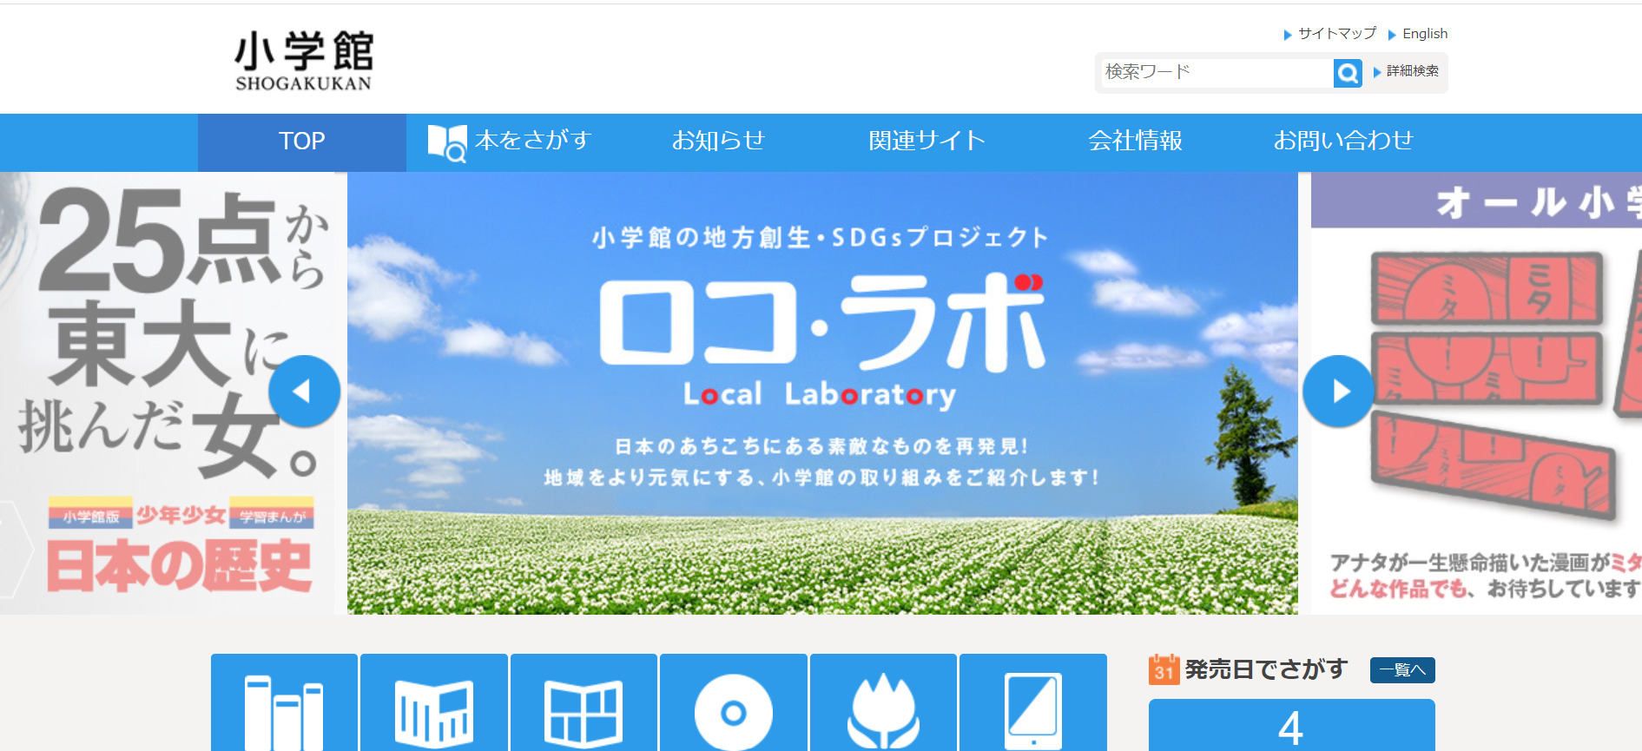Open the オール小学館 manga submission banner on the right

click(x=1476, y=393)
